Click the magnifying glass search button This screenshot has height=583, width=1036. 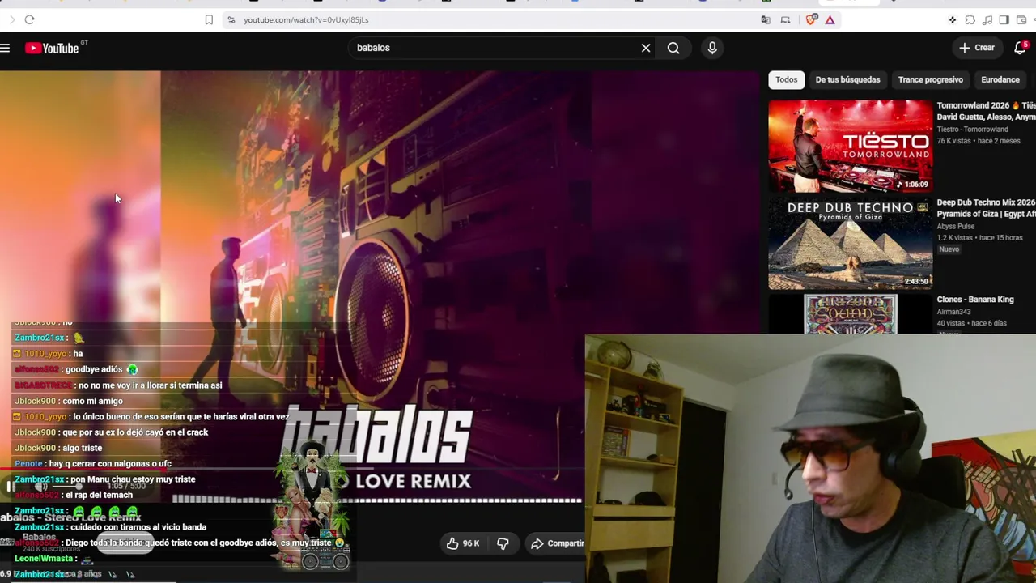[673, 48]
